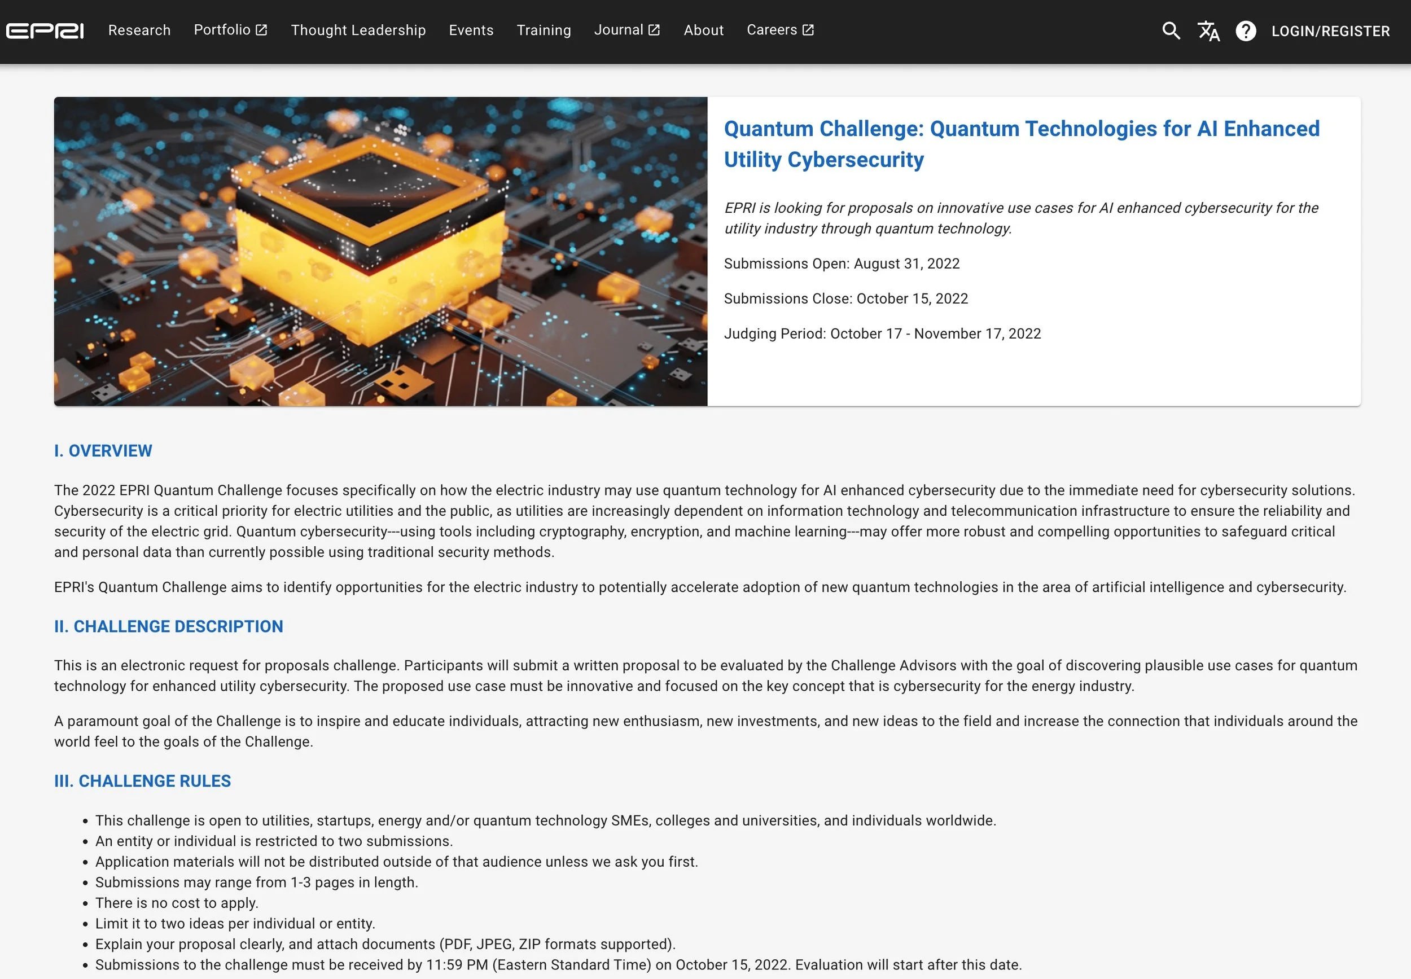Click the 'This challenge is open to utilities' bullet

[545, 821]
